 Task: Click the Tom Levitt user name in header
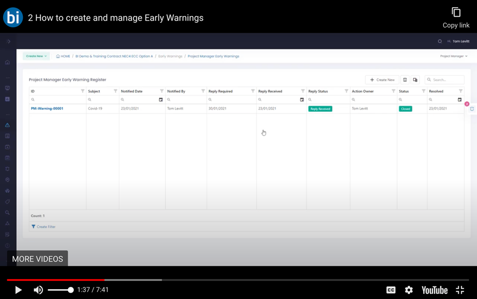(x=461, y=41)
